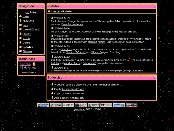Collapse the Navigation panel
The width and height of the screenshot is (174, 131).
(43, 7)
